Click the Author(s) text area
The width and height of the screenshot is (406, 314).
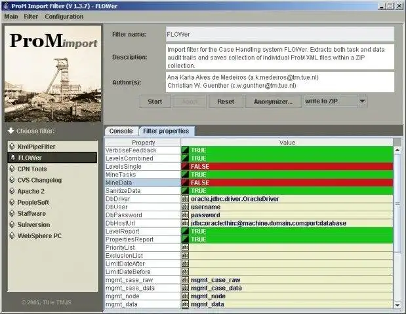[x=280, y=82]
